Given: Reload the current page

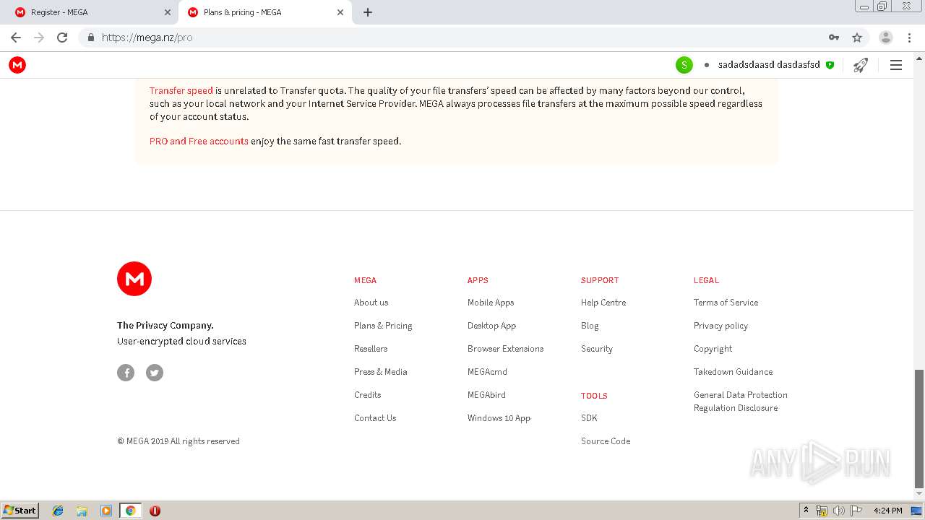Looking at the screenshot, I should [x=62, y=38].
